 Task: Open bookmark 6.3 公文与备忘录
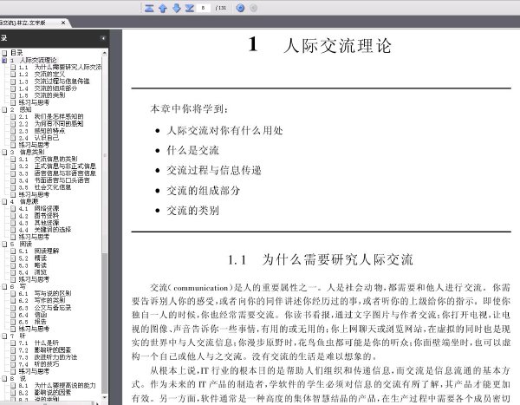[45, 308]
